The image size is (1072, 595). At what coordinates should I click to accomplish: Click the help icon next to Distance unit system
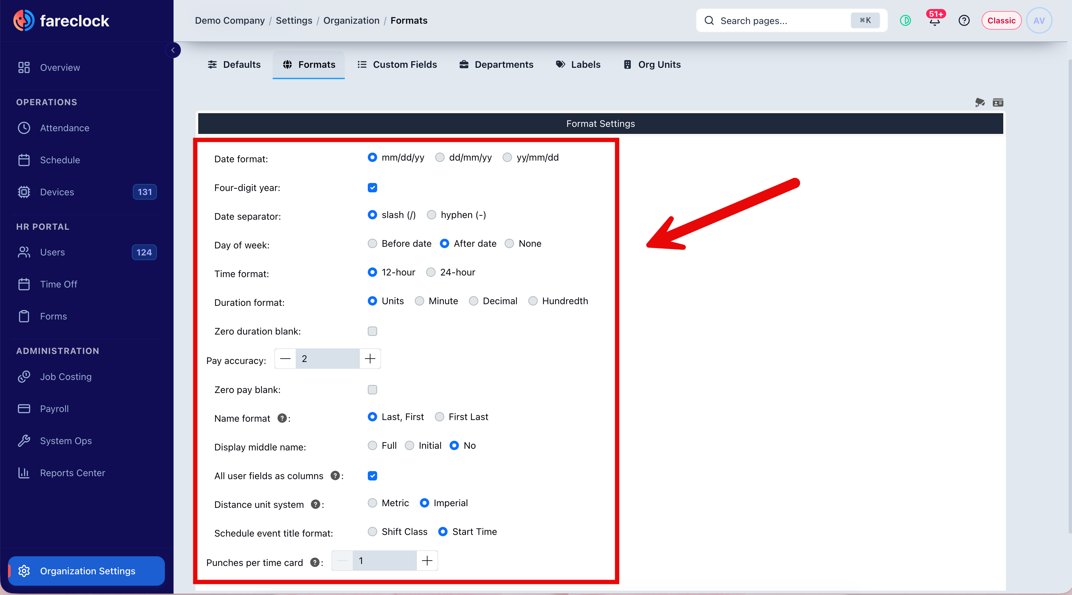315,504
